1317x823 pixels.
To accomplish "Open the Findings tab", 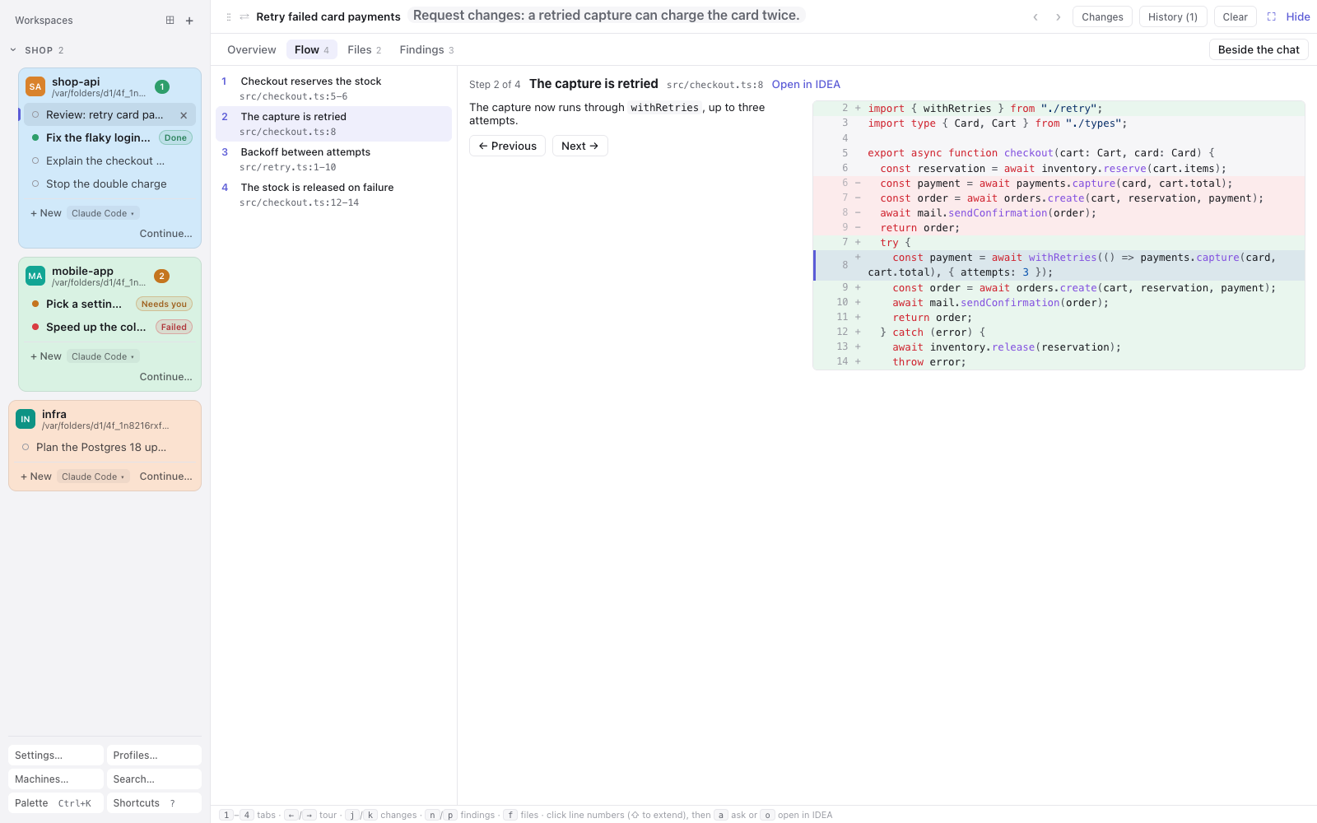I will (426, 49).
